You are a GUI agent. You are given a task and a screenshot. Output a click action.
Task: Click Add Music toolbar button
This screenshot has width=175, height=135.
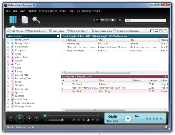[16, 31]
